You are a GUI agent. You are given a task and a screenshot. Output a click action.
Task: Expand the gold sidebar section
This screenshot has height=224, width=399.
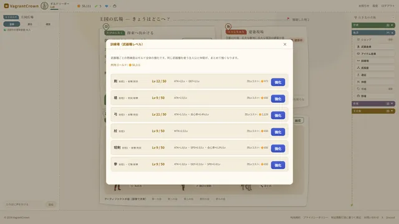[373, 111]
